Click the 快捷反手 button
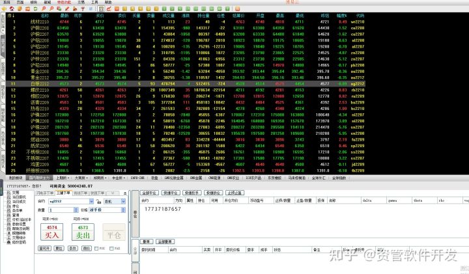The image size is (469, 274). (192, 193)
